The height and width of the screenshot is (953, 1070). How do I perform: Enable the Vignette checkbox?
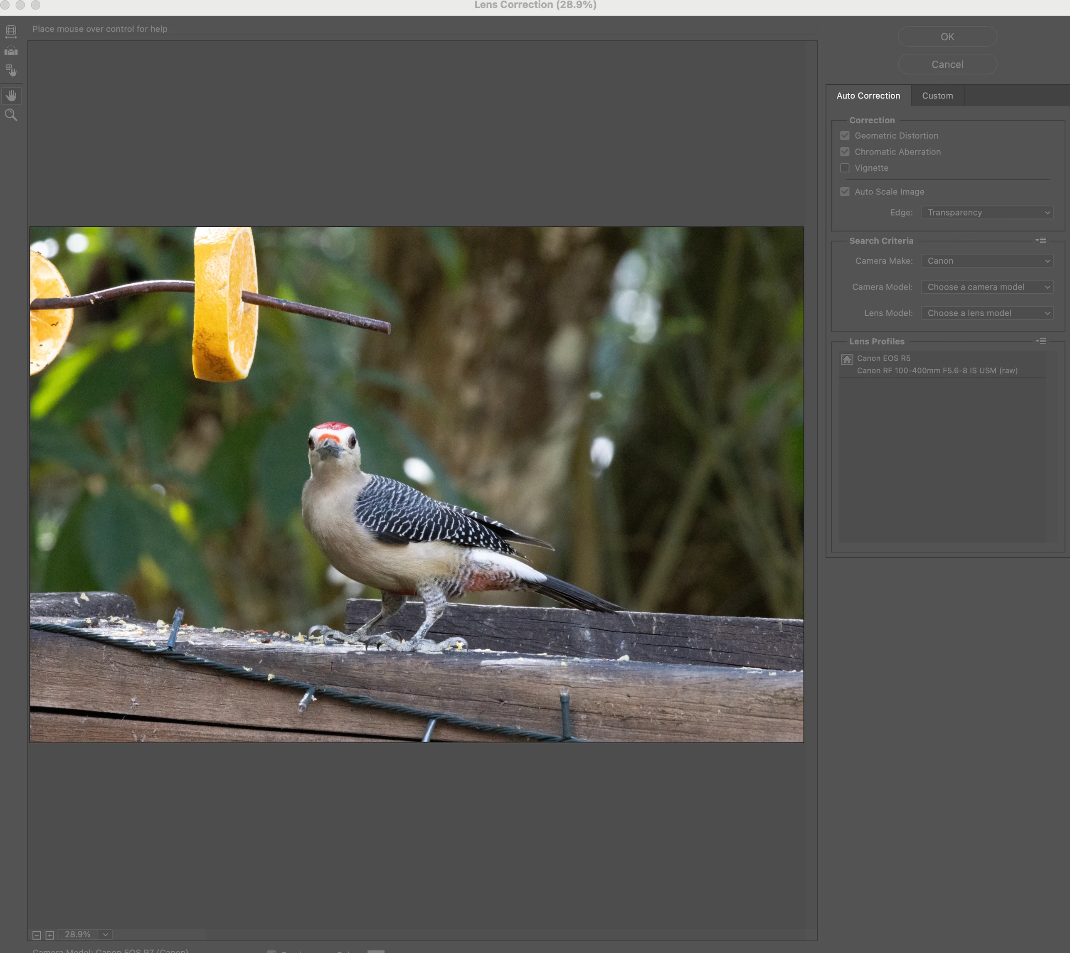[844, 168]
